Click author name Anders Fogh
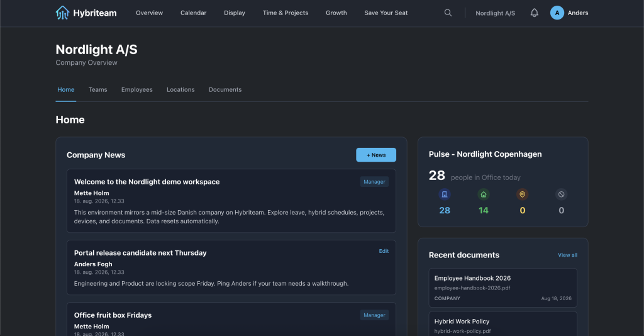The width and height of the screenshot is (644, 336). coord(93,264)
